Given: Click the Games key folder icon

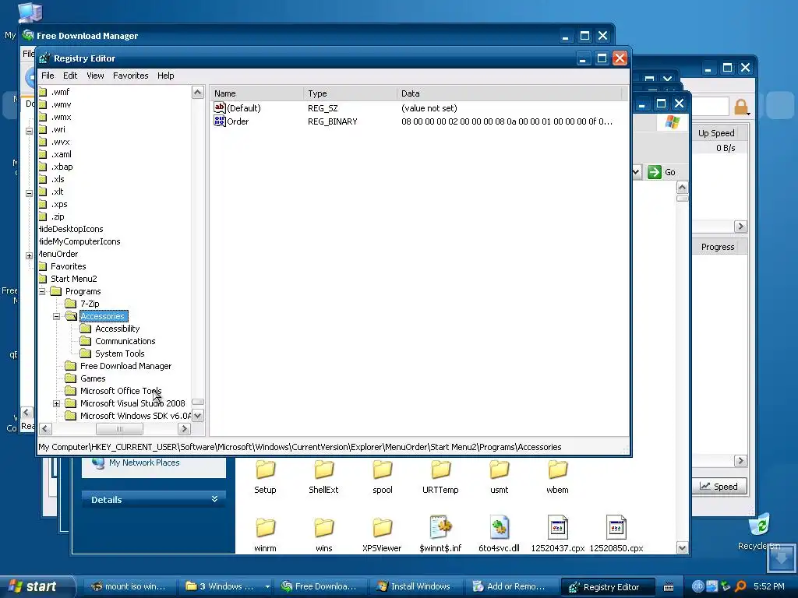Looking at the screenshot, I should tap(71, 378).
